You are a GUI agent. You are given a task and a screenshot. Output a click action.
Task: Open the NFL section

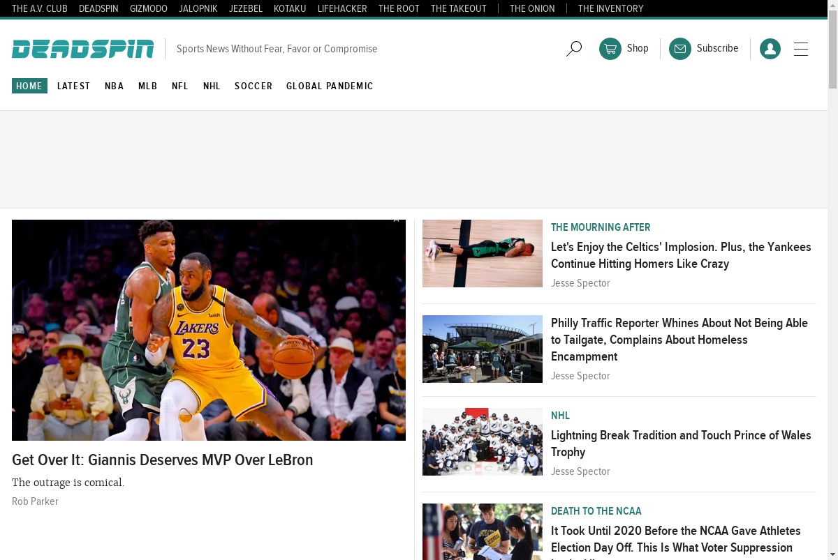tap(180, 86)
